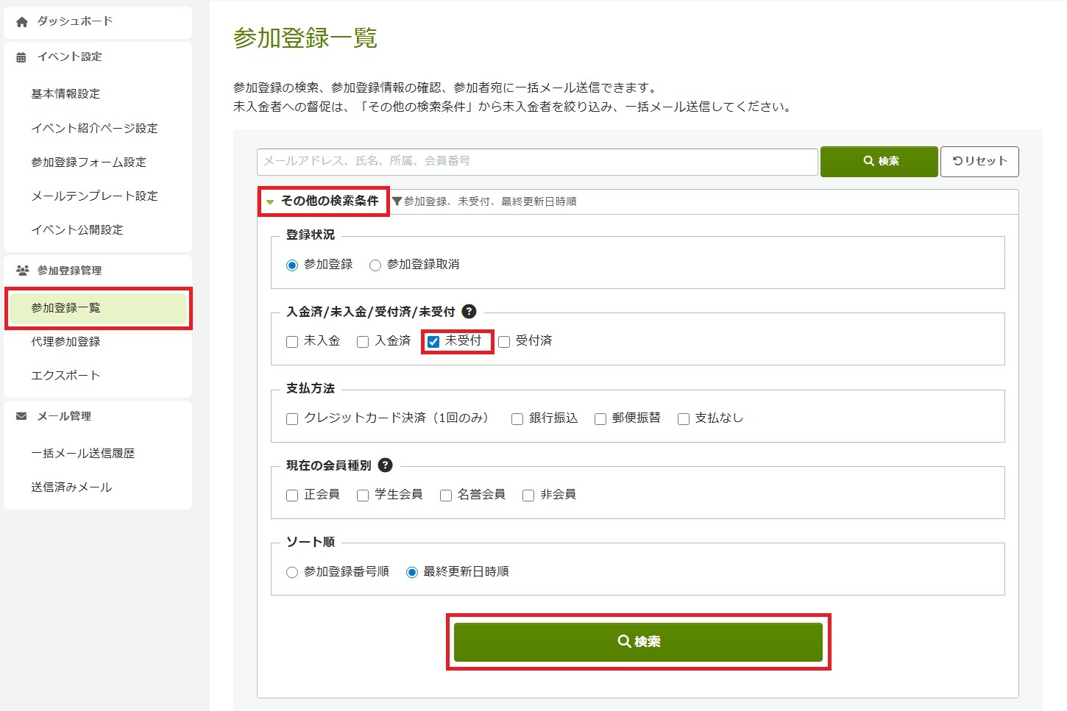Open 参加登録一覧 in the sidebar

[65, 308]
